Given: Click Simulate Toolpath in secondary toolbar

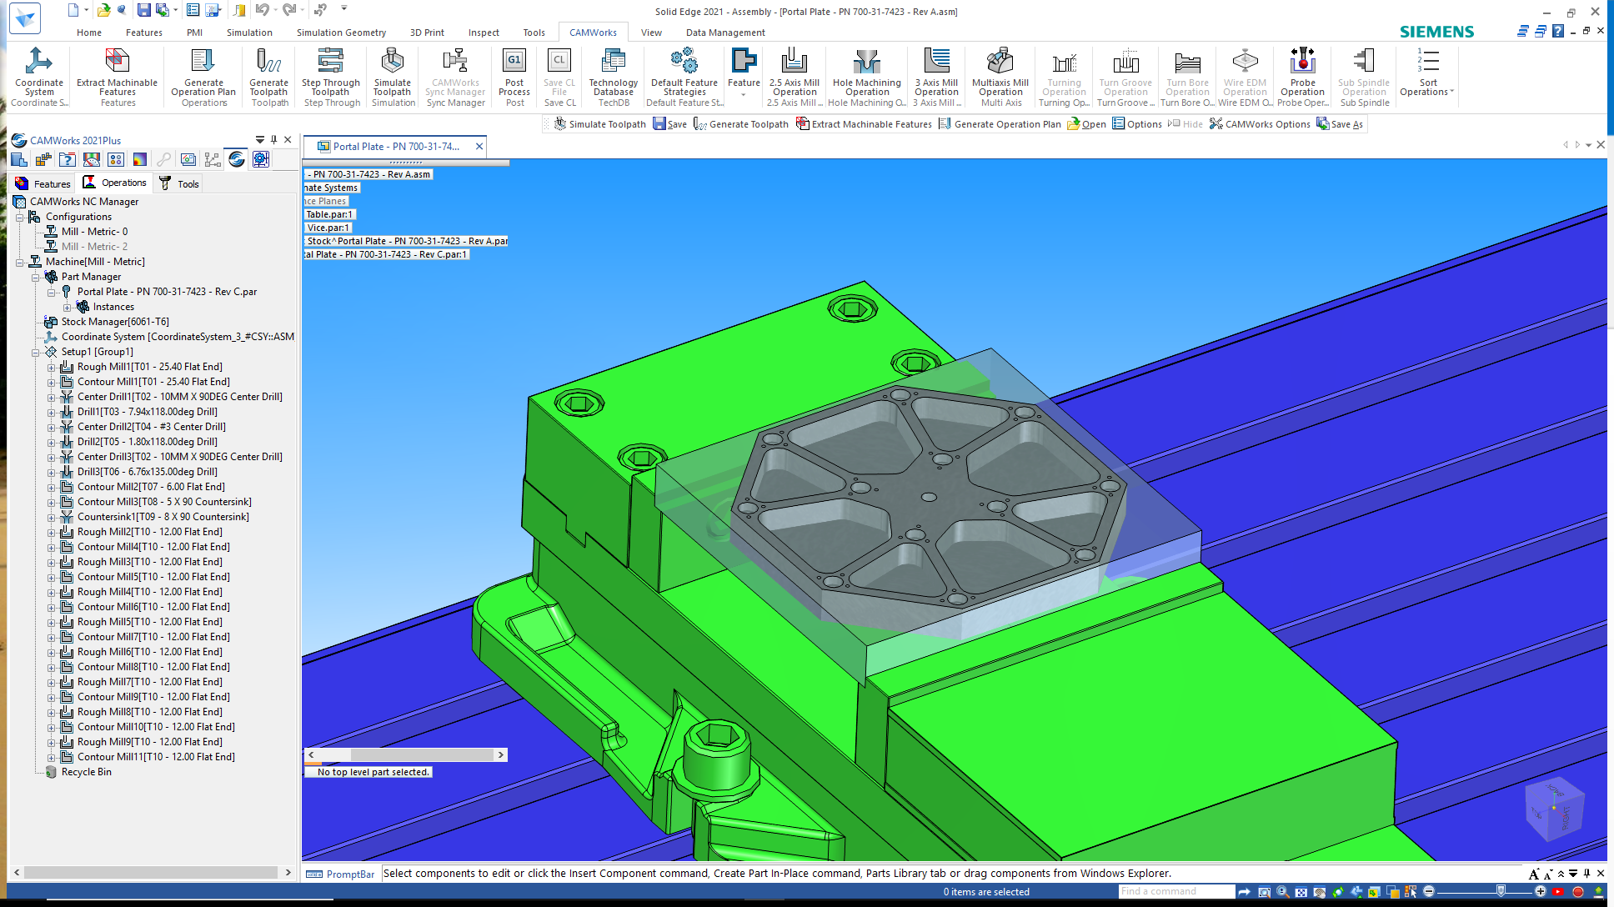Looking at the screenshot, I should 600,124.
